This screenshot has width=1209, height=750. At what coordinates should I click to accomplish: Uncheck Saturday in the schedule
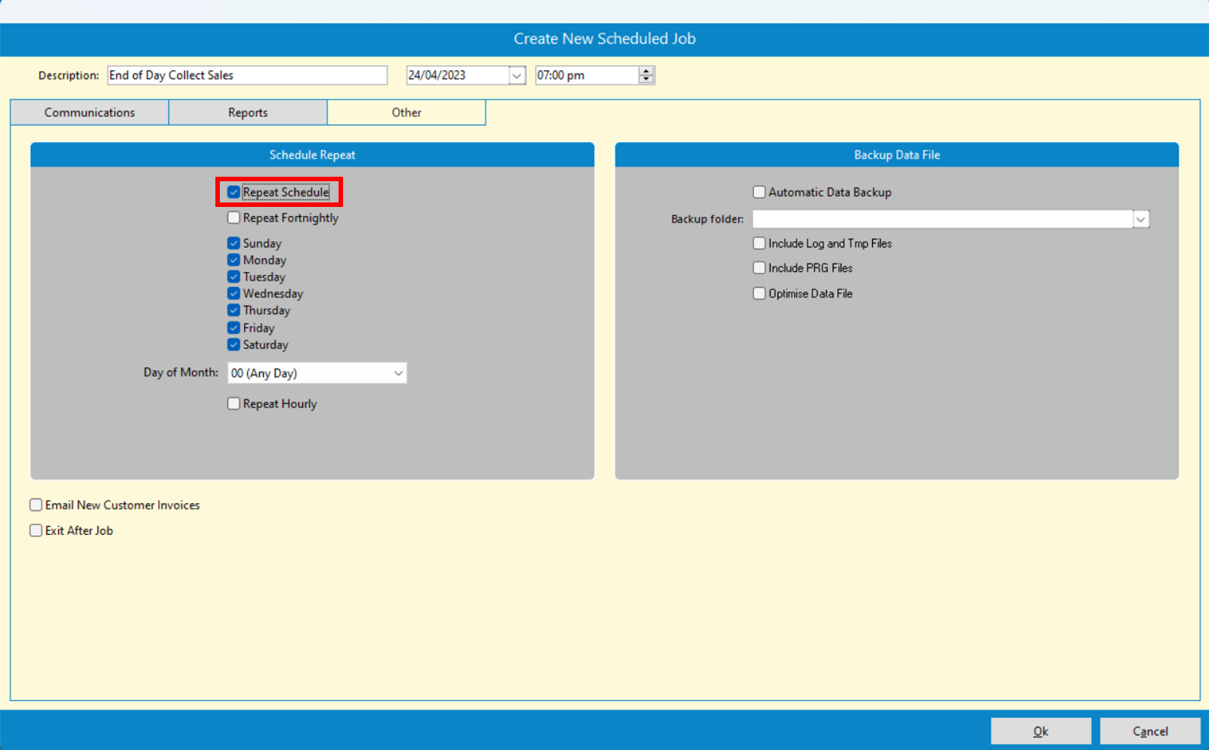(x=234, y=345)
